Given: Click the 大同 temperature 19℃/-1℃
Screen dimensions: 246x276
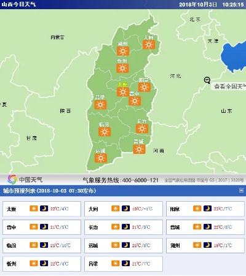Looking at the screenshot, I should click(142, 209).
